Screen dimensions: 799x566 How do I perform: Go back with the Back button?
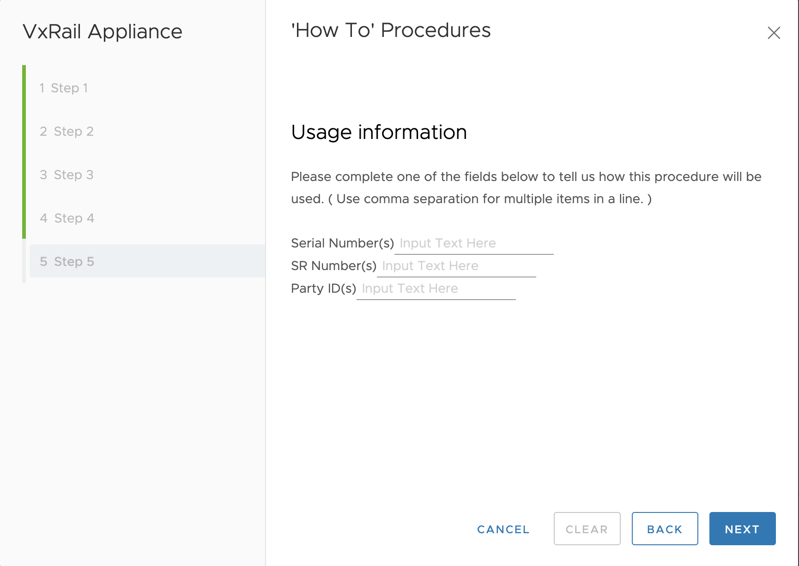coord(665,529)
